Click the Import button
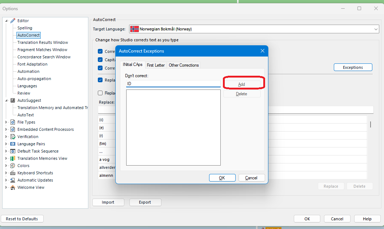 coord(108,202)
